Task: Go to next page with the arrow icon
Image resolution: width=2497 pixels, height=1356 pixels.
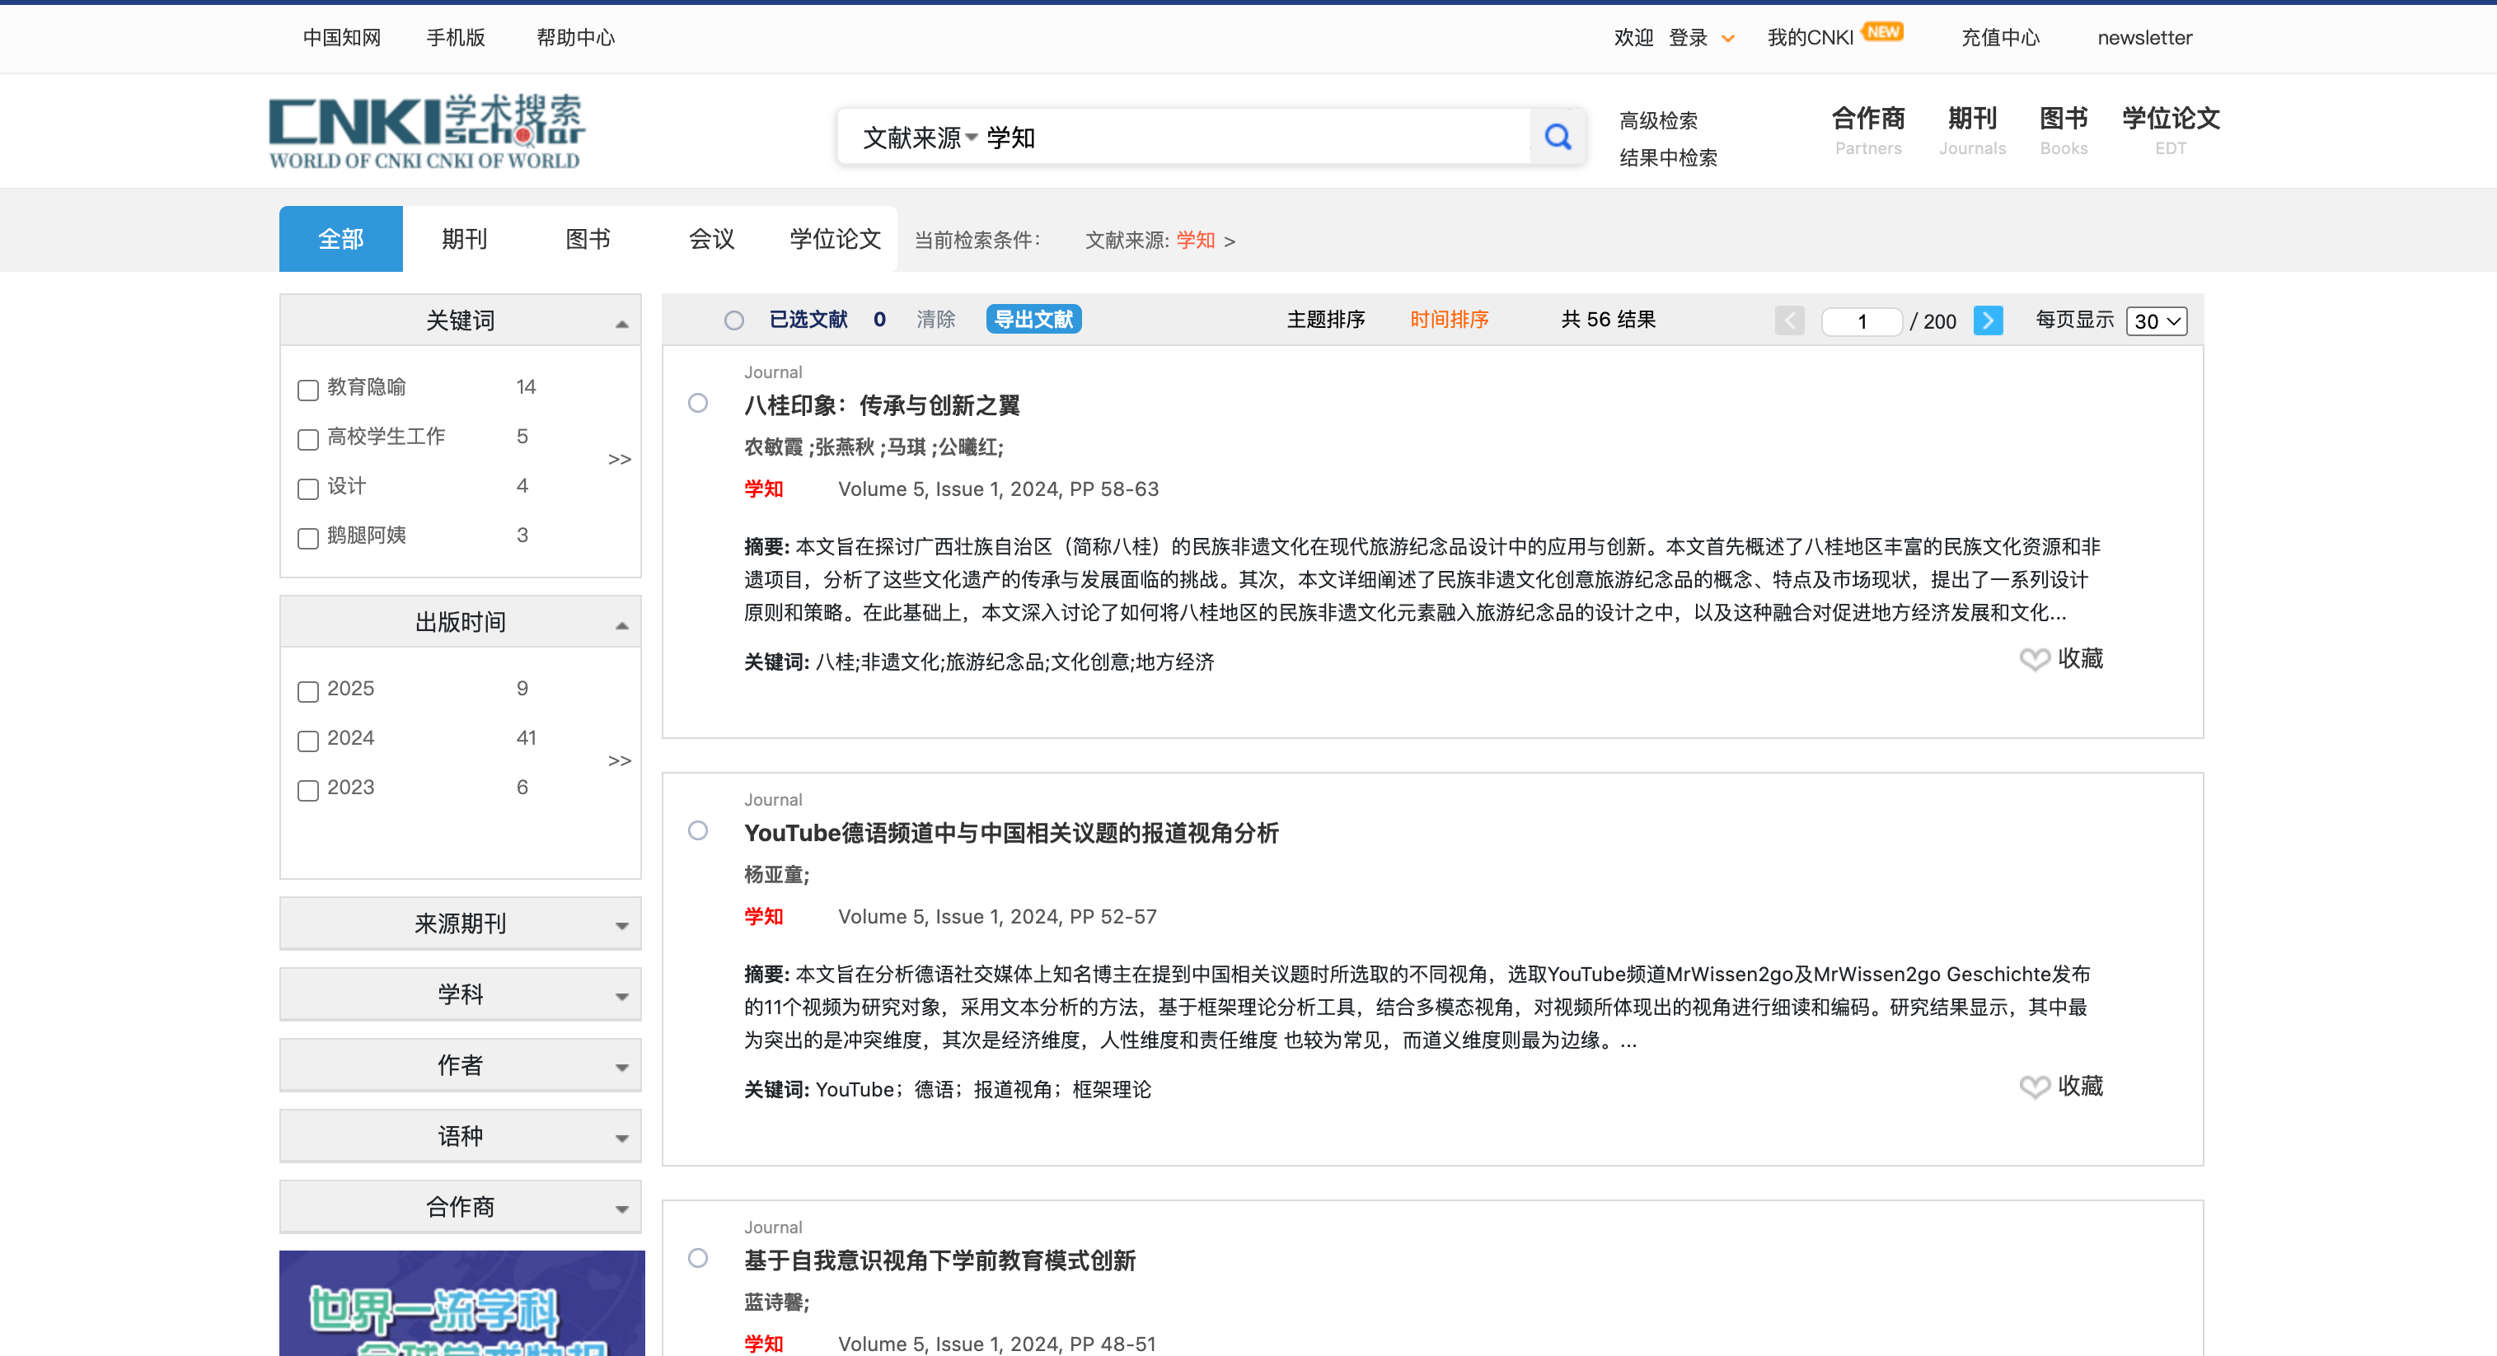Action: click(x=1988, y=320)
